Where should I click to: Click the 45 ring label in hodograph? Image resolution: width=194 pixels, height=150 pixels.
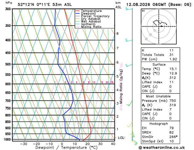pos(147,39)
